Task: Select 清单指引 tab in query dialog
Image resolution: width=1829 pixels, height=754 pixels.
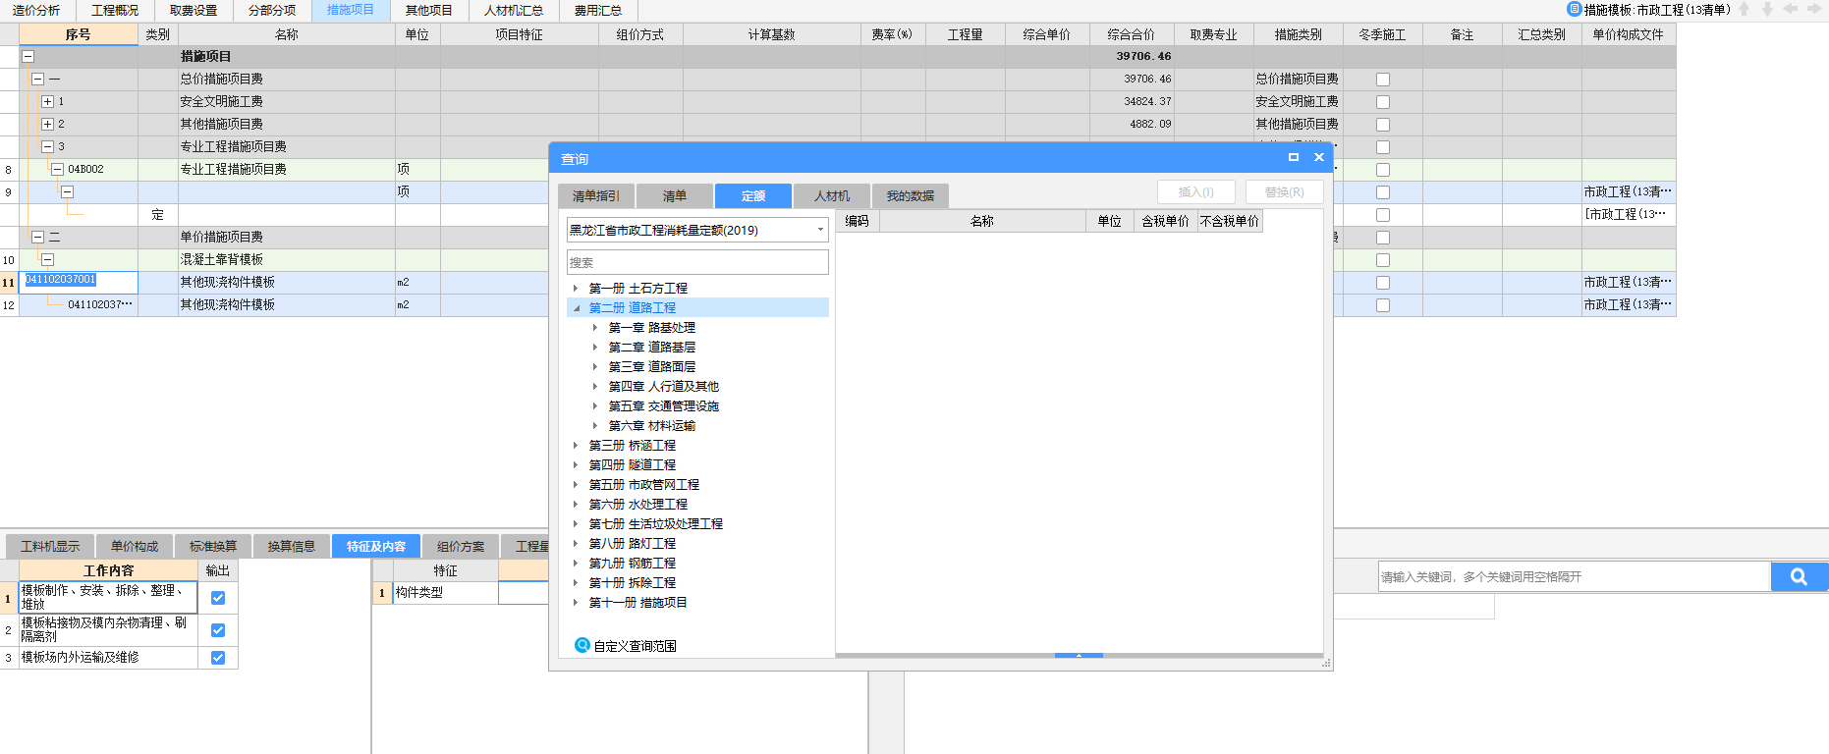Action: pos(596,195)
